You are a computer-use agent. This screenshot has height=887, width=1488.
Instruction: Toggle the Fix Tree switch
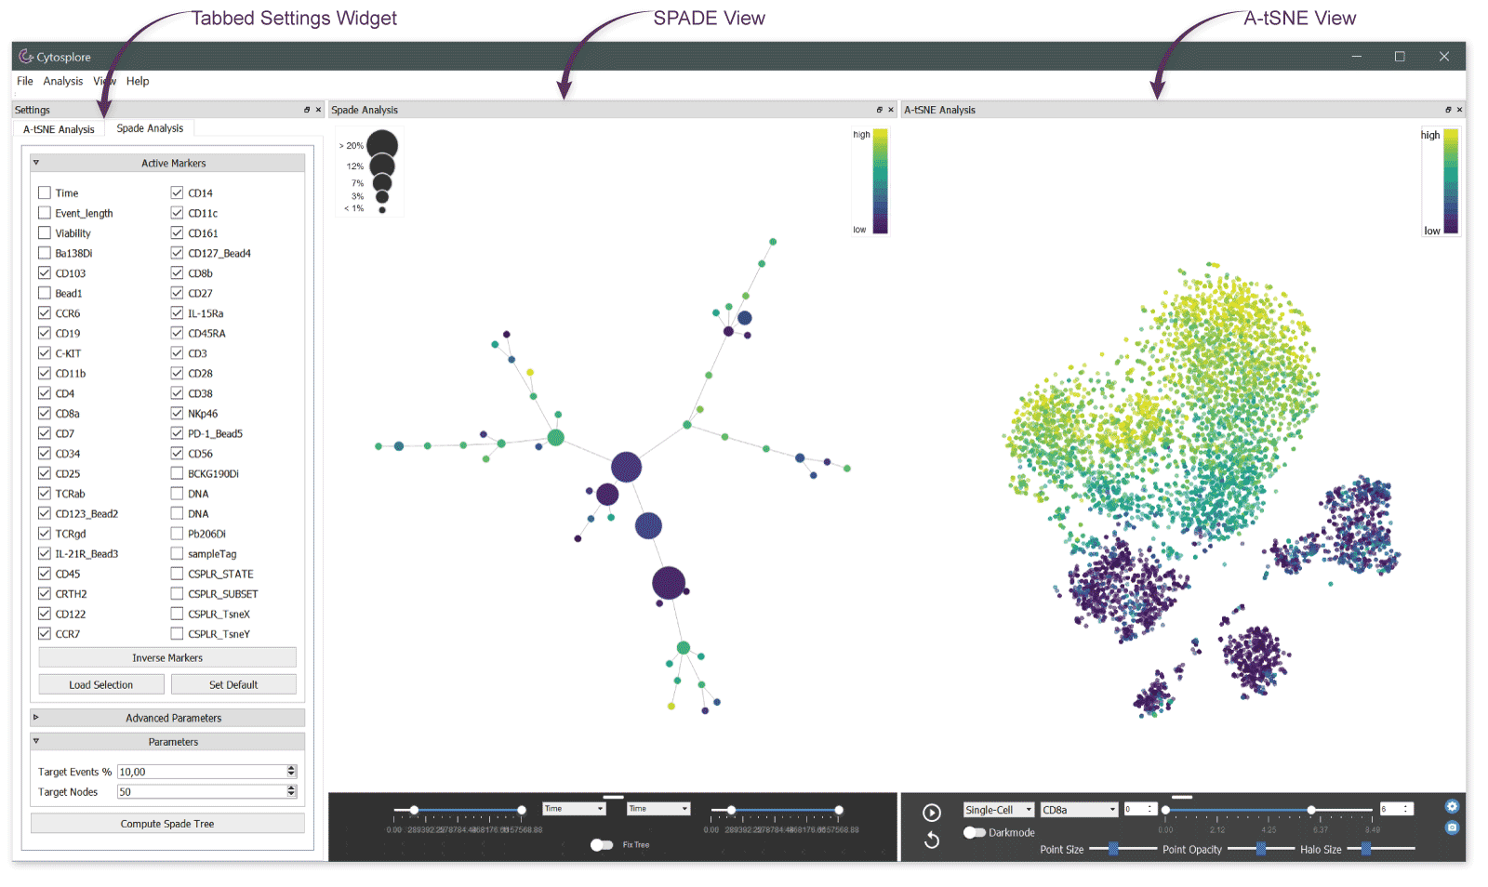602,845
